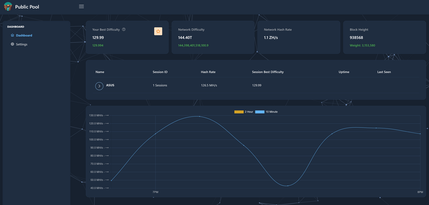Toggle the 2 Hour legend label
The height and width of the screenshot is (205, 429).
click(x=249, y=112)
